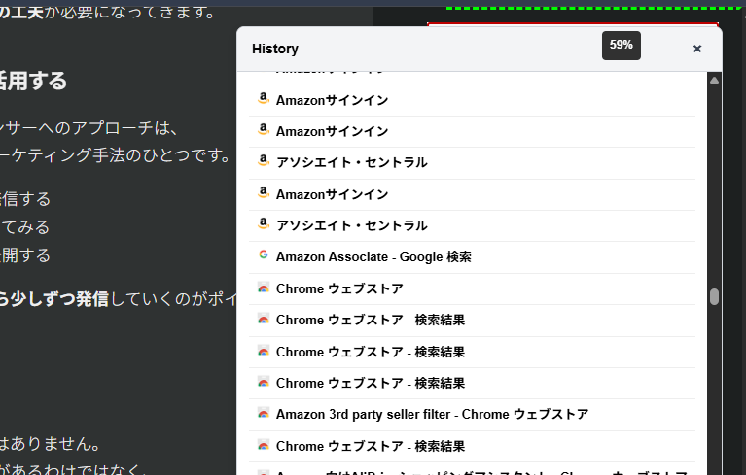The width and height of the screenshot is (746, 475).
Task: Click Amazon icon of アソシエイト・セントラル between two Amazonサインイン rows
Action: pyautogui.click(x=264, y=160)
